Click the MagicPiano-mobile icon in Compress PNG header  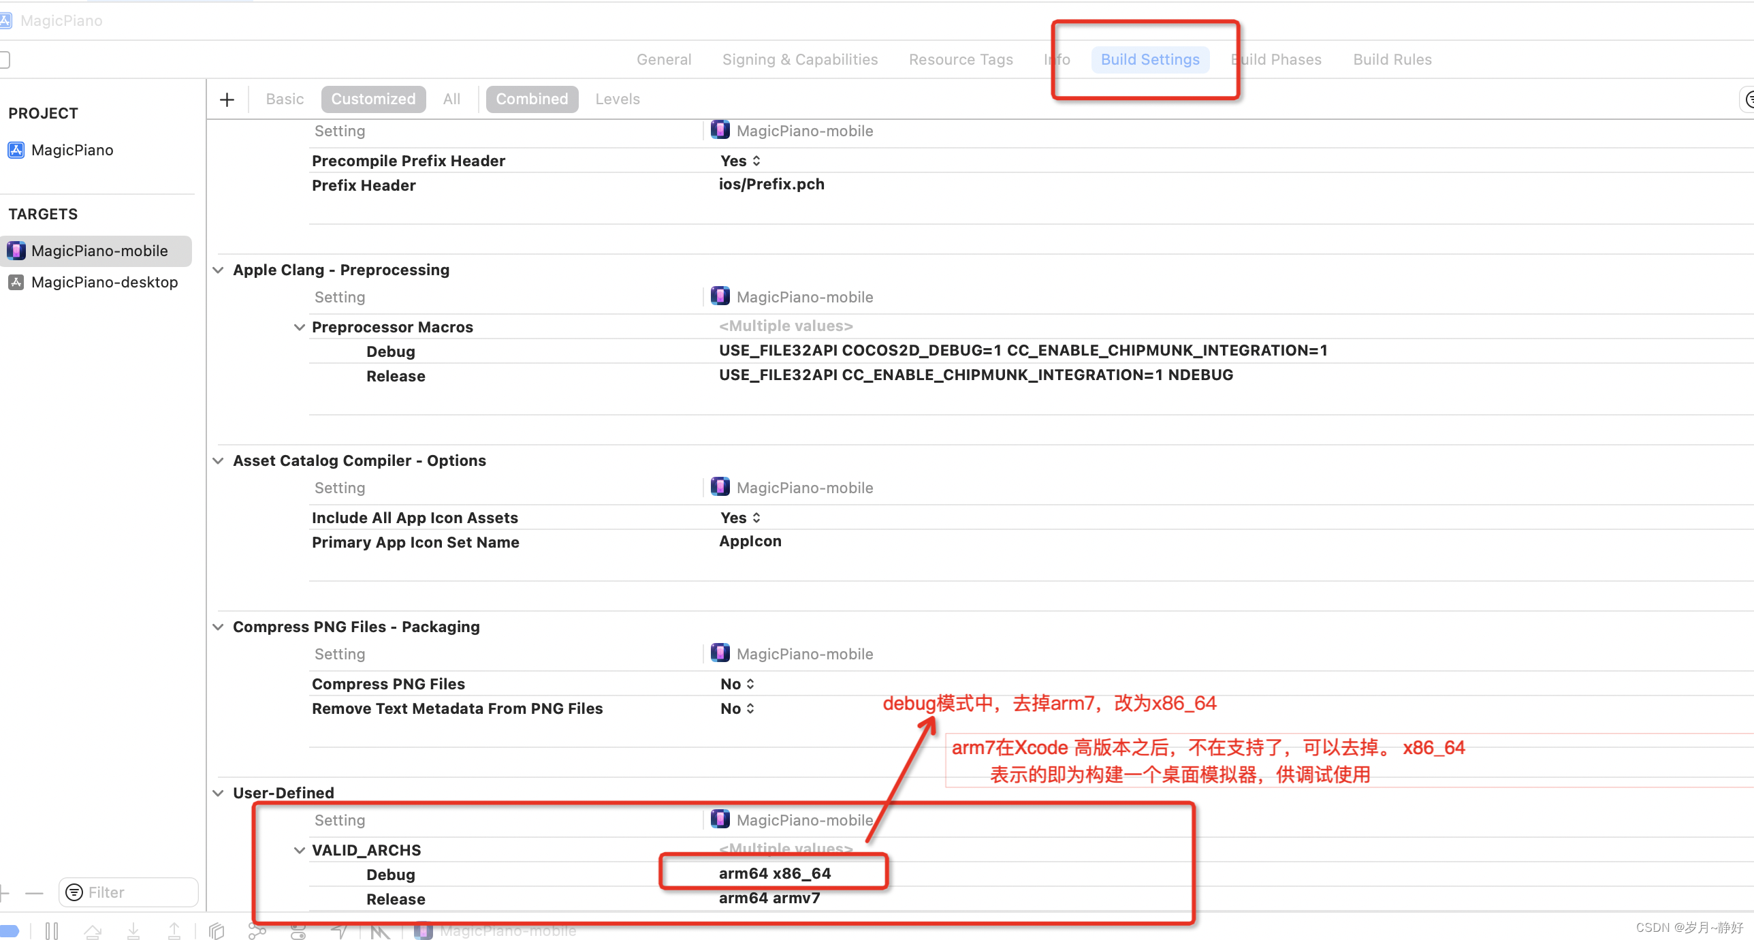tap(720, 653)
